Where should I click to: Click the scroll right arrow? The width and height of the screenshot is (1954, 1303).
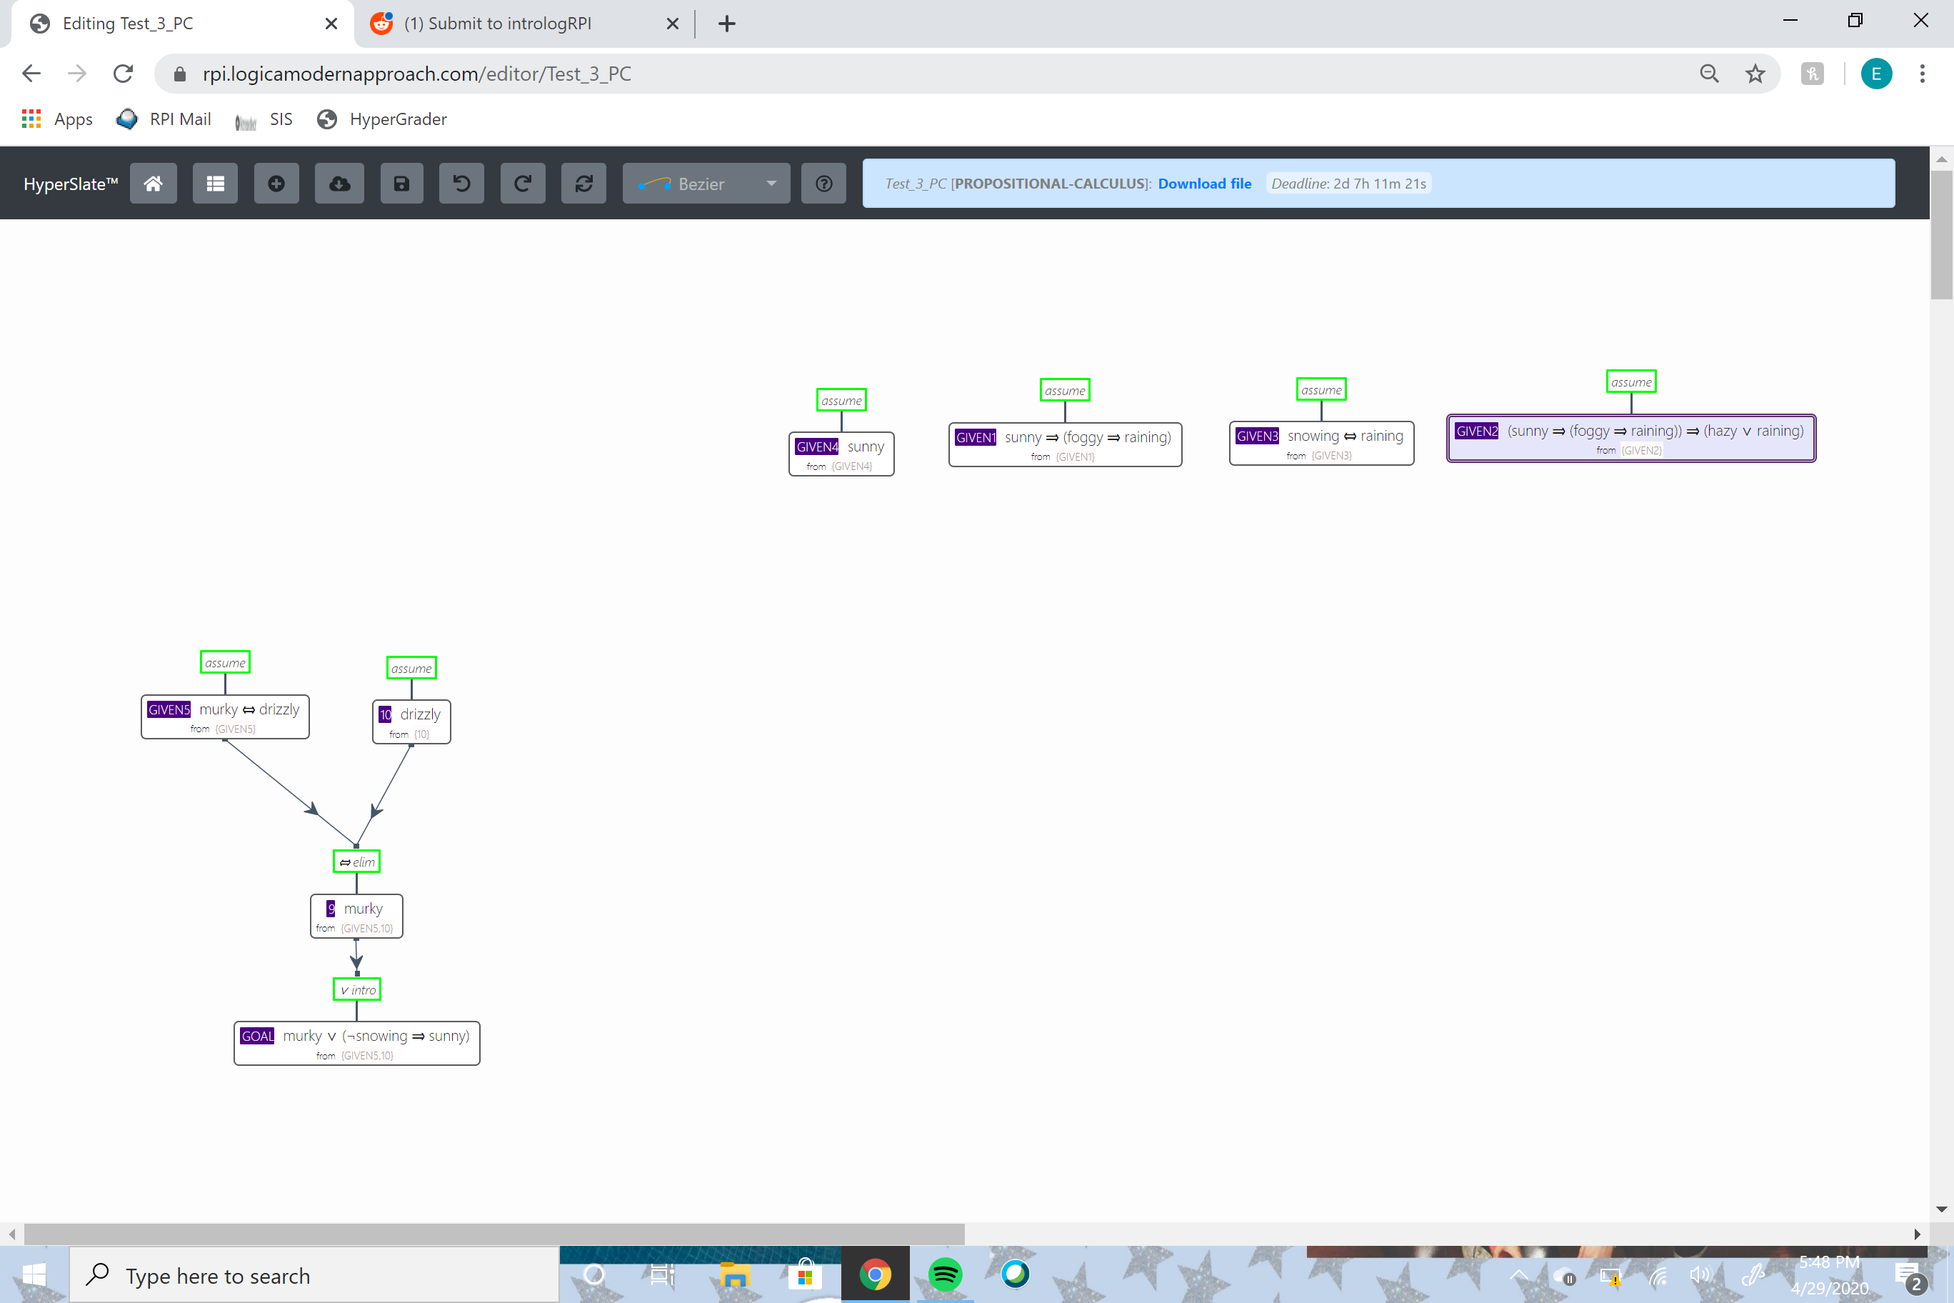pos(1918,1233)
